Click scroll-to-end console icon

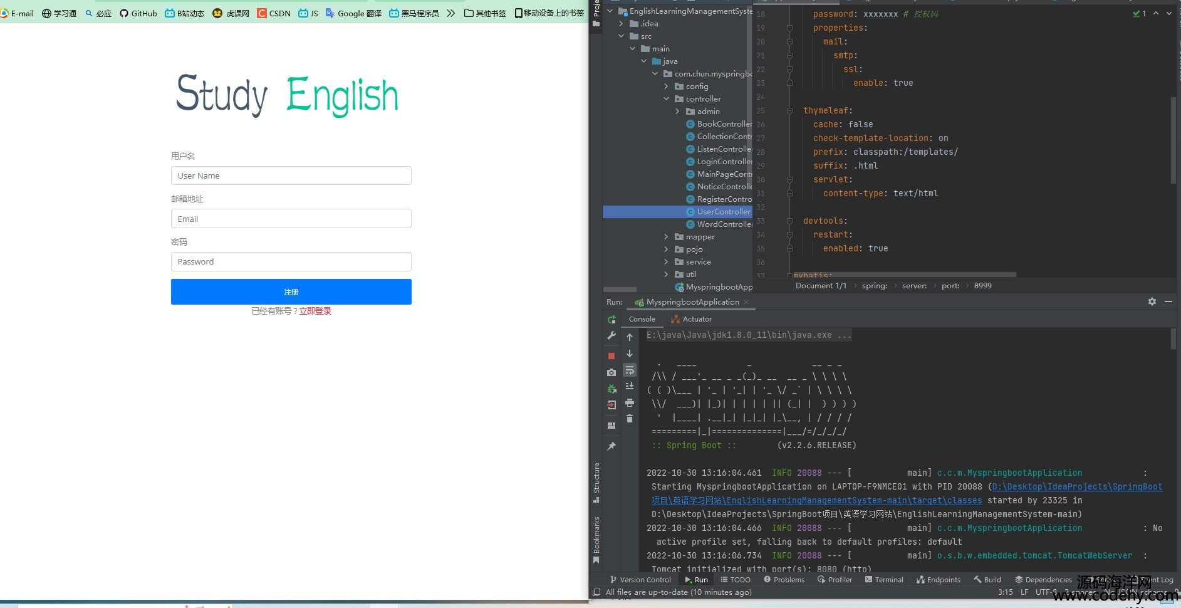pos(630,386)
